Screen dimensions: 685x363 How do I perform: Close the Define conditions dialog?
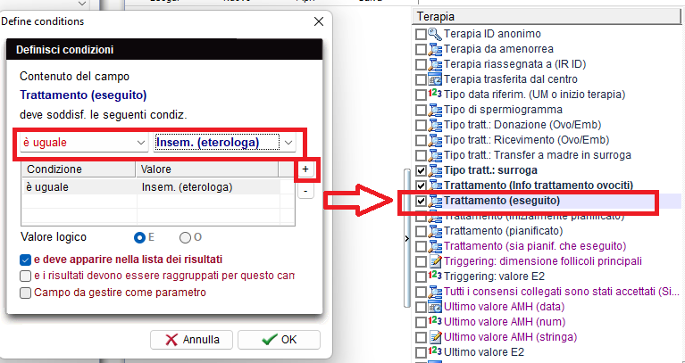(319, 21)
